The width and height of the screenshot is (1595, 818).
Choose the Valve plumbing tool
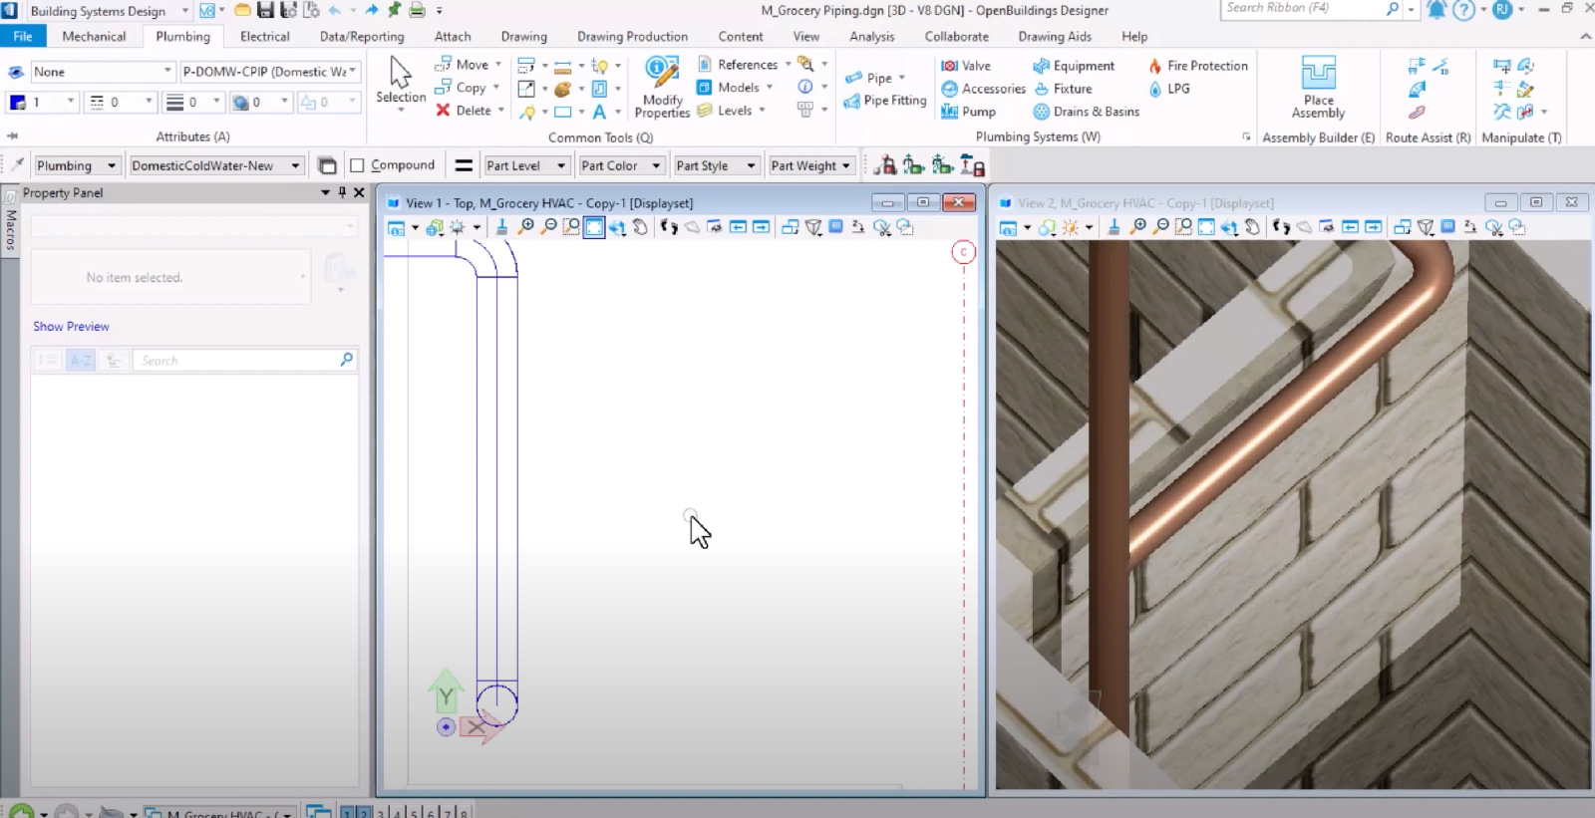tap(966, 66)
